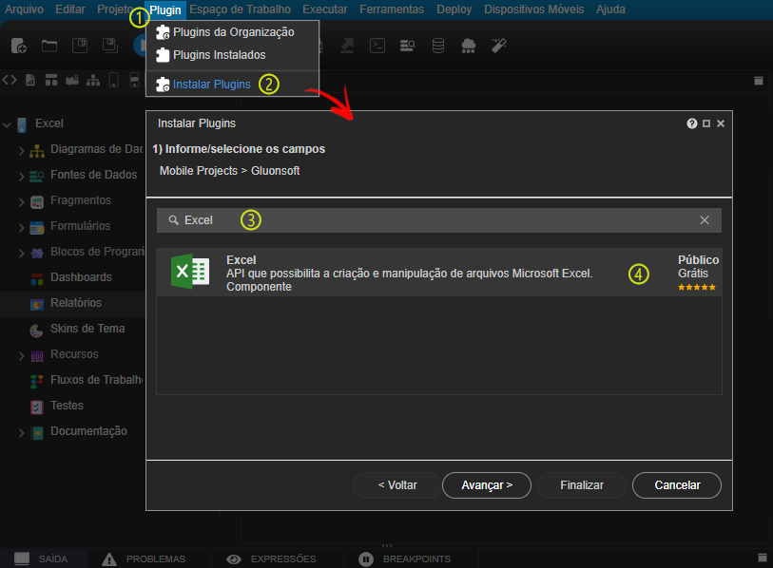The width and height of the screenshot is (773, 568).
Task: Click the help question mark in Instalar Plugins dialog
Action: click(x=691, y=123)
